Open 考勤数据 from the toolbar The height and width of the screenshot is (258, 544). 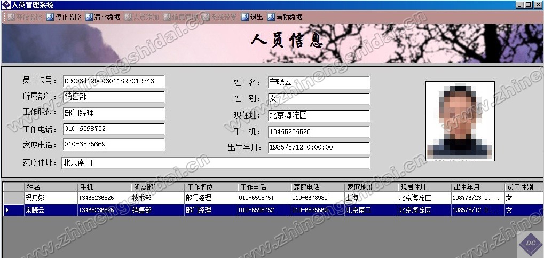(271, 17)
